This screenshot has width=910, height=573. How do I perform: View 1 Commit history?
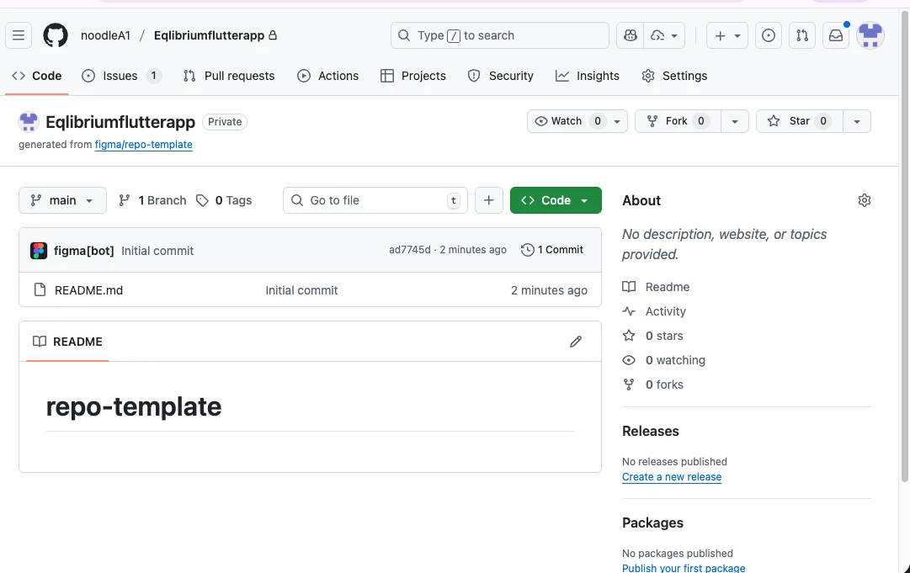click(x=552, y=249)
